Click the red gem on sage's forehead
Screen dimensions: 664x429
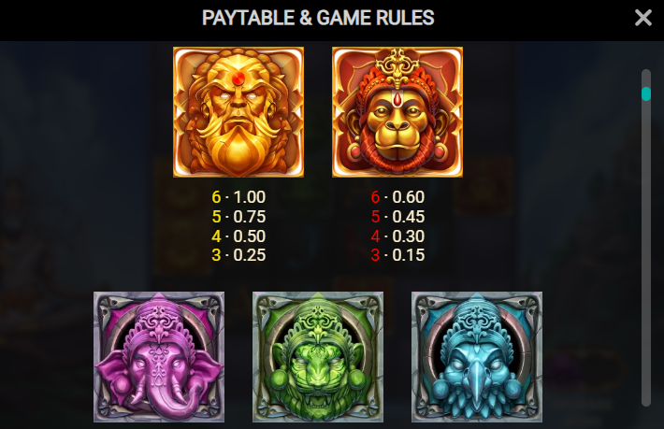(238, 79)
